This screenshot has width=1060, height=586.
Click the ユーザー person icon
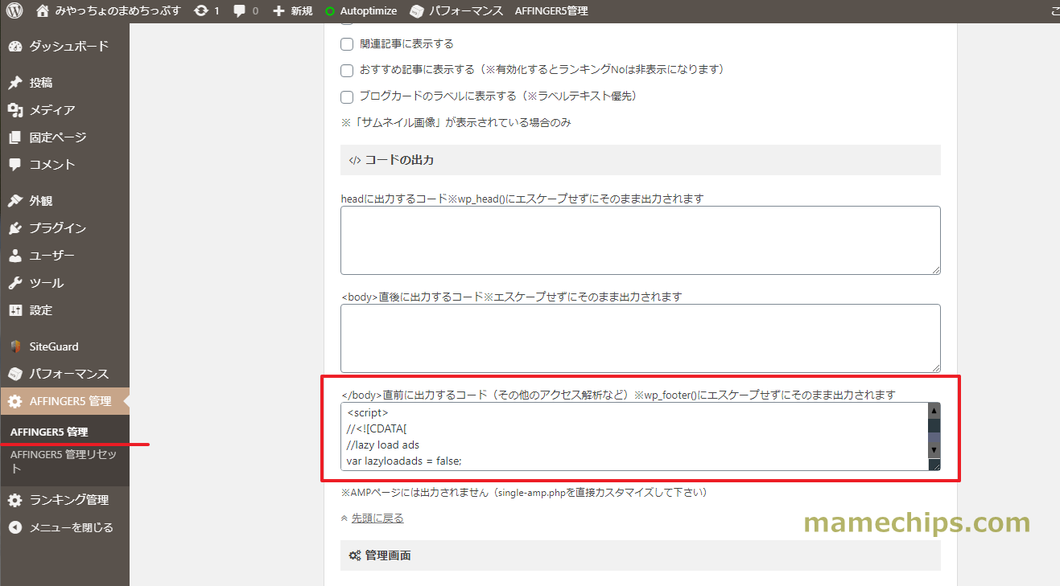click(15, 256)
